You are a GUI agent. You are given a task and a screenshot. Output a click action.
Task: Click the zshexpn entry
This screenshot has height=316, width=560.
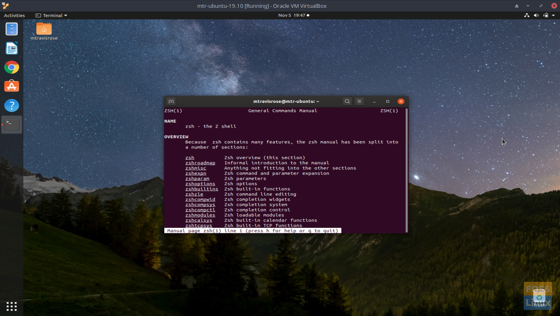(196, 173)
